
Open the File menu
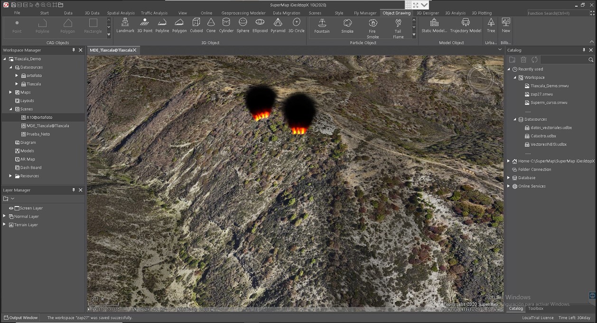(x=17, y=13)
